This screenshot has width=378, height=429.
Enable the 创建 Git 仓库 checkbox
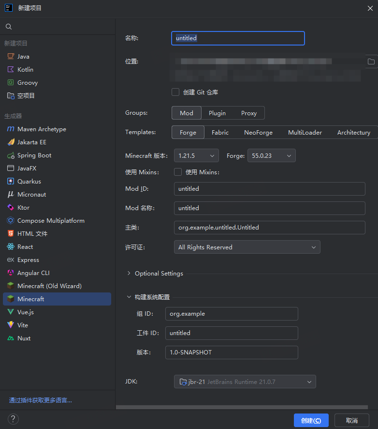175,92
